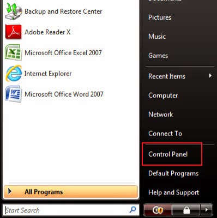
Task: Expand All Programs list
Action: click(x=71, y=192)
